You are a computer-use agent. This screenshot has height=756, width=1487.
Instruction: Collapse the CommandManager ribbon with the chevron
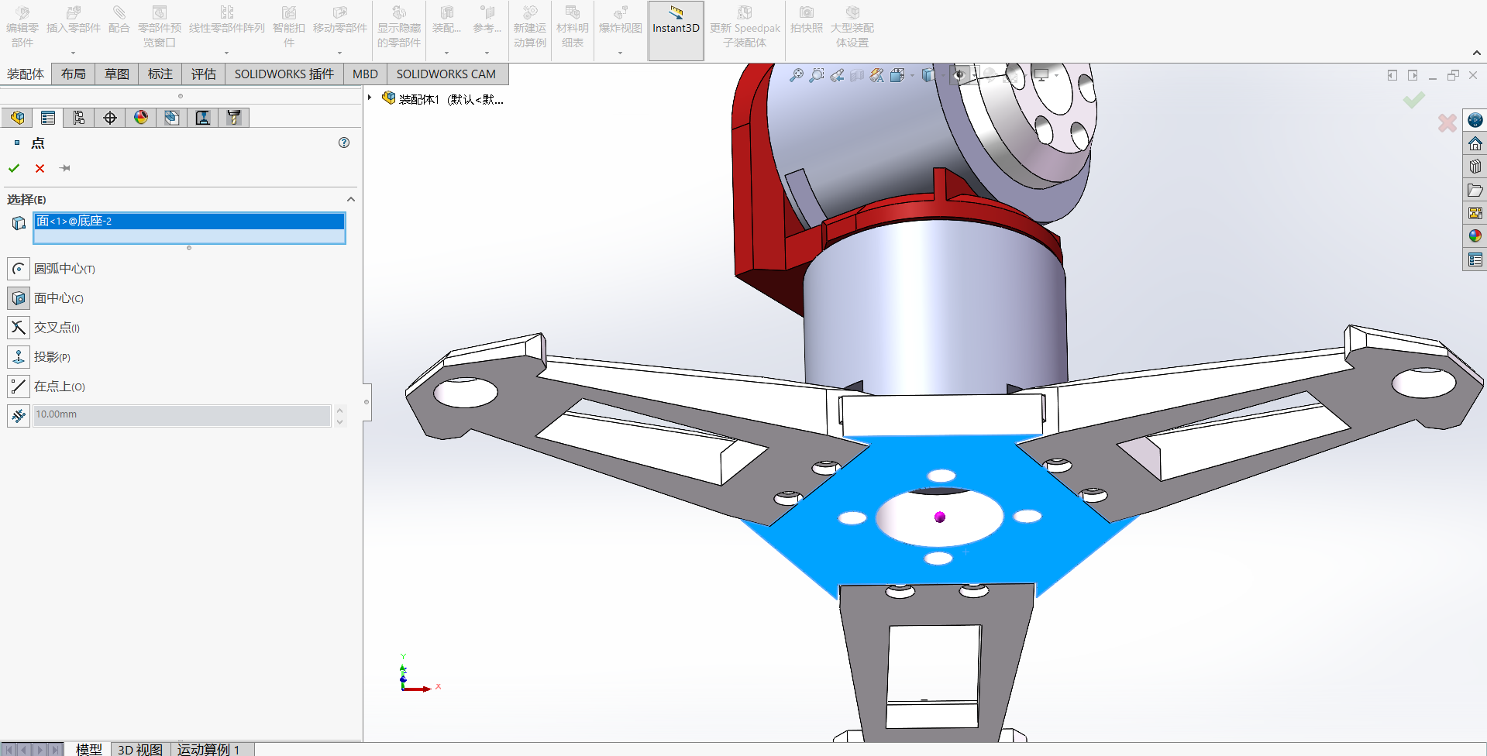(x=1477, y=53)
